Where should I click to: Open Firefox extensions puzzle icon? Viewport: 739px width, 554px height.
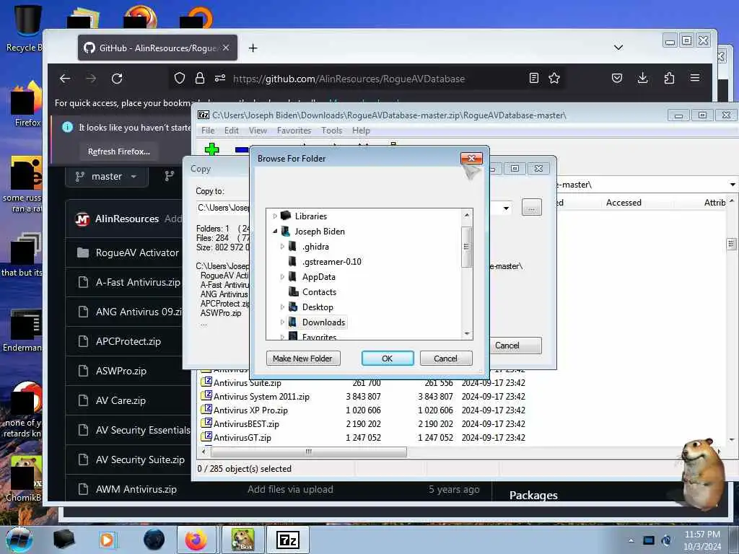669,78
